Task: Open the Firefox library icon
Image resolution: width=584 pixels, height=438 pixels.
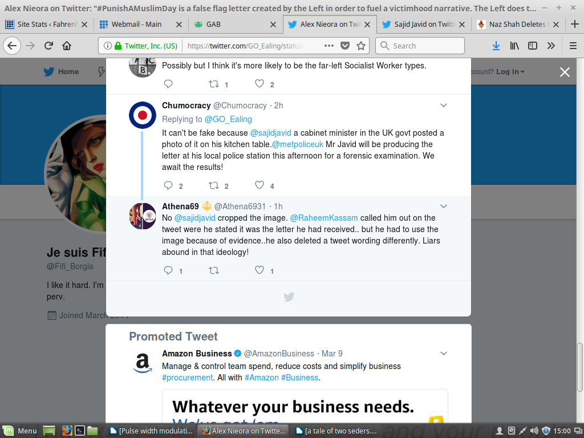Action: [x=514, y=46]
